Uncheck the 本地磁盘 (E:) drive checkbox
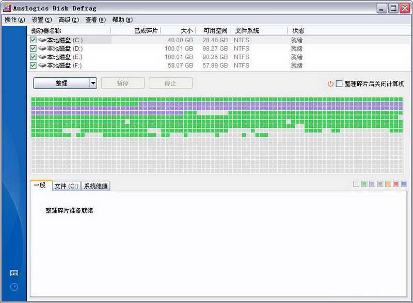This screenshot has height=303, width=413. click(x=33, y=57)
